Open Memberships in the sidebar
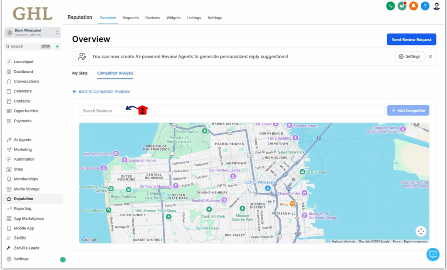The height and width of the screenshot is (270, 447). tap(26, 179)
